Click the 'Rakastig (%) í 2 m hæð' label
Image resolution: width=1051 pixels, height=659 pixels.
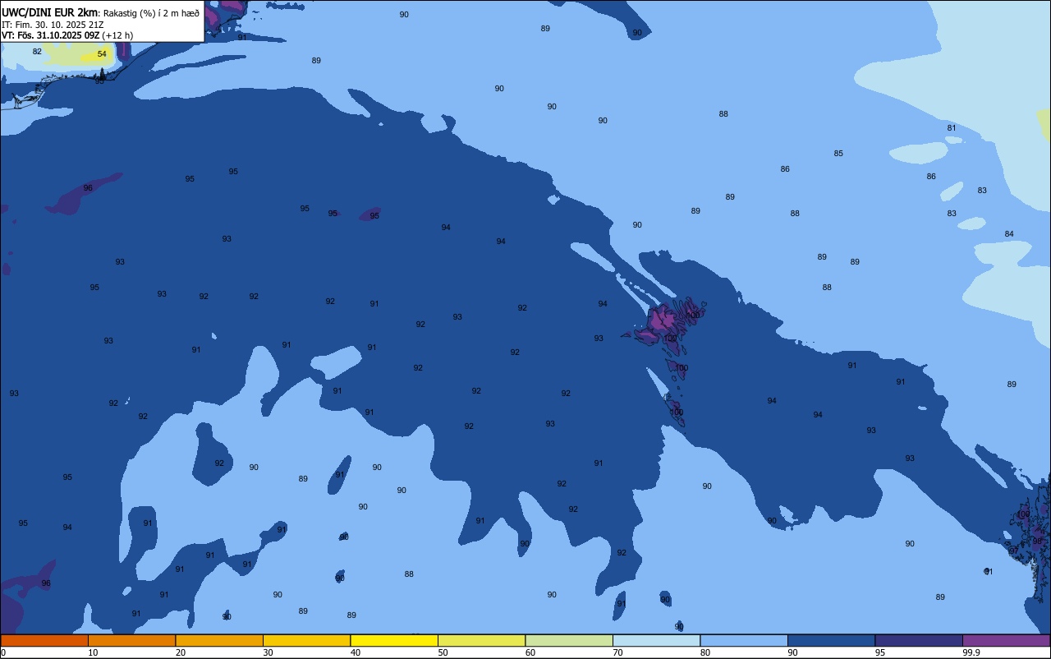pos(151,13)
